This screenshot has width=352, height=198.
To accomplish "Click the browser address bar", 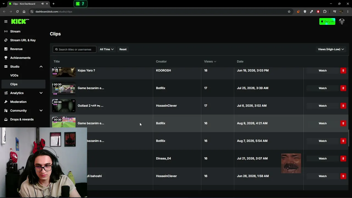I will pyautogui.click(x=159, y=12).
